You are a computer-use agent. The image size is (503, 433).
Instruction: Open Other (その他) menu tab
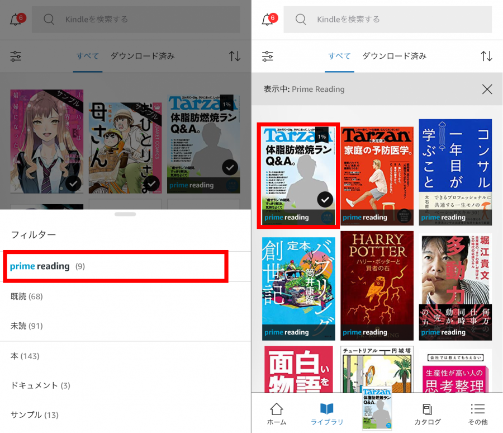pos(477,414)
